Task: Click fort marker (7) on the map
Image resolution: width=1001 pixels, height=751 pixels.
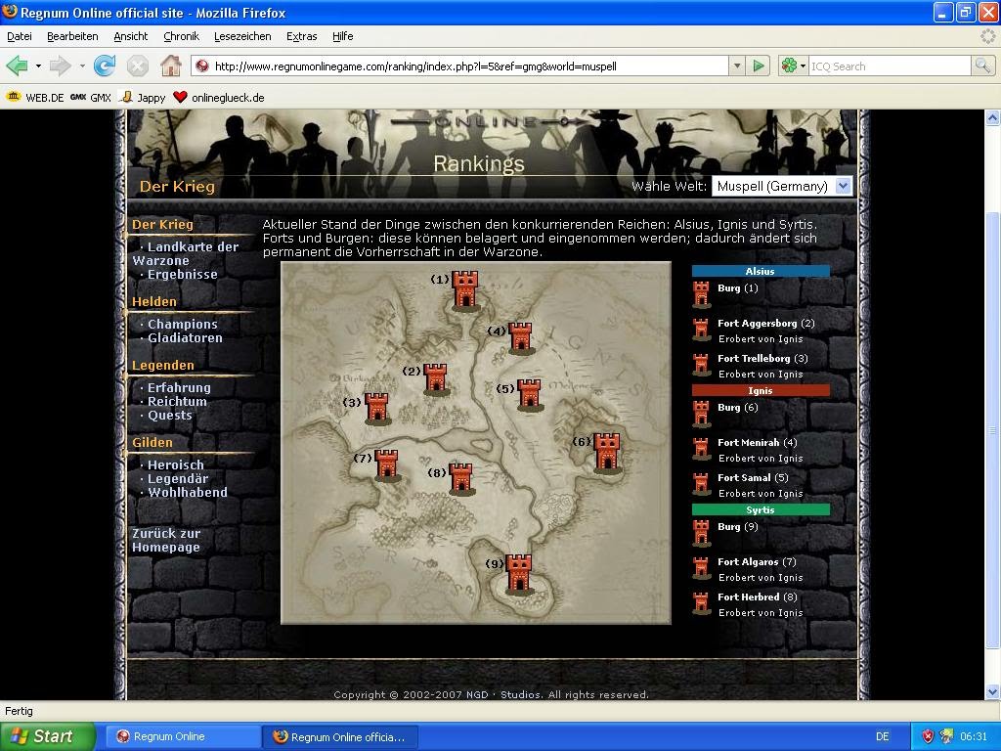Action: click(387, 464)
